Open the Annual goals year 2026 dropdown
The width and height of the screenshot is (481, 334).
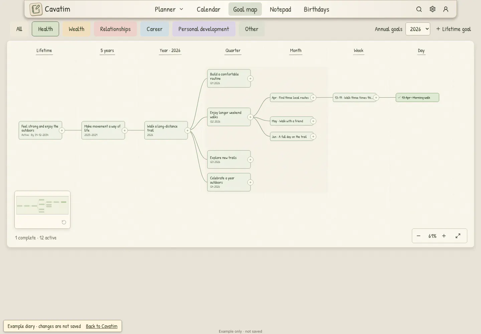(418, 29)
